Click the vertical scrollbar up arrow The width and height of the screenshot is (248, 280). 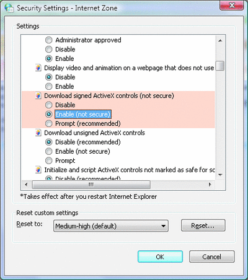coord(220,40)
